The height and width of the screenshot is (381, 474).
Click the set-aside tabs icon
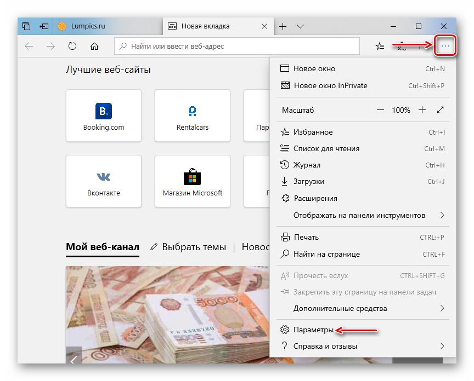44,26
